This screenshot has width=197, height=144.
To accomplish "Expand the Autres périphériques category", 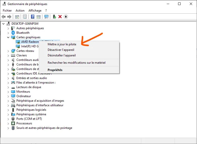I will tap(8, 28).
